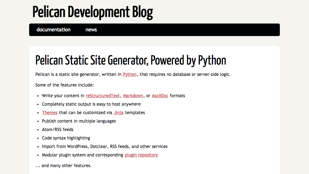Click the '... and many other features' text
Screen dimensions: 309x174
click(63, 166)
